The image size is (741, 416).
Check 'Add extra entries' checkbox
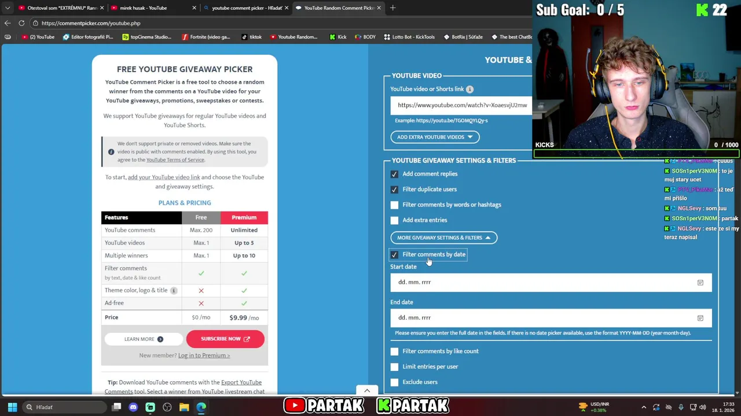(x=394, y=220)
